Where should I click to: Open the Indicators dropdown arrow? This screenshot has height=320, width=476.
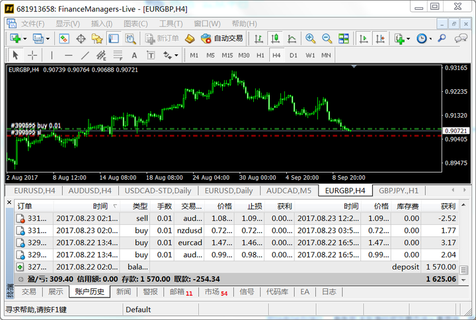pos(409,39)
